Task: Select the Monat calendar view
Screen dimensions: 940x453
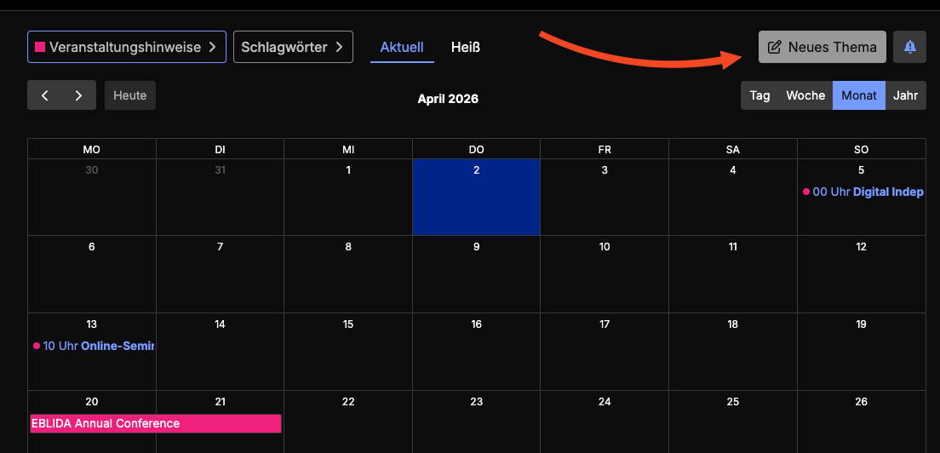Action: [x=858, y=95]
